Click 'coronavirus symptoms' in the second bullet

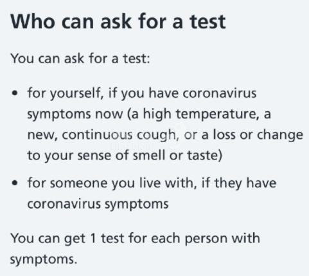coord(98,204)
